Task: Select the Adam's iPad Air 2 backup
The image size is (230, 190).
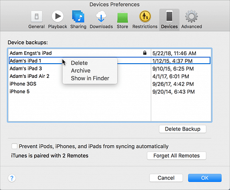Action: tap(110, 76)
